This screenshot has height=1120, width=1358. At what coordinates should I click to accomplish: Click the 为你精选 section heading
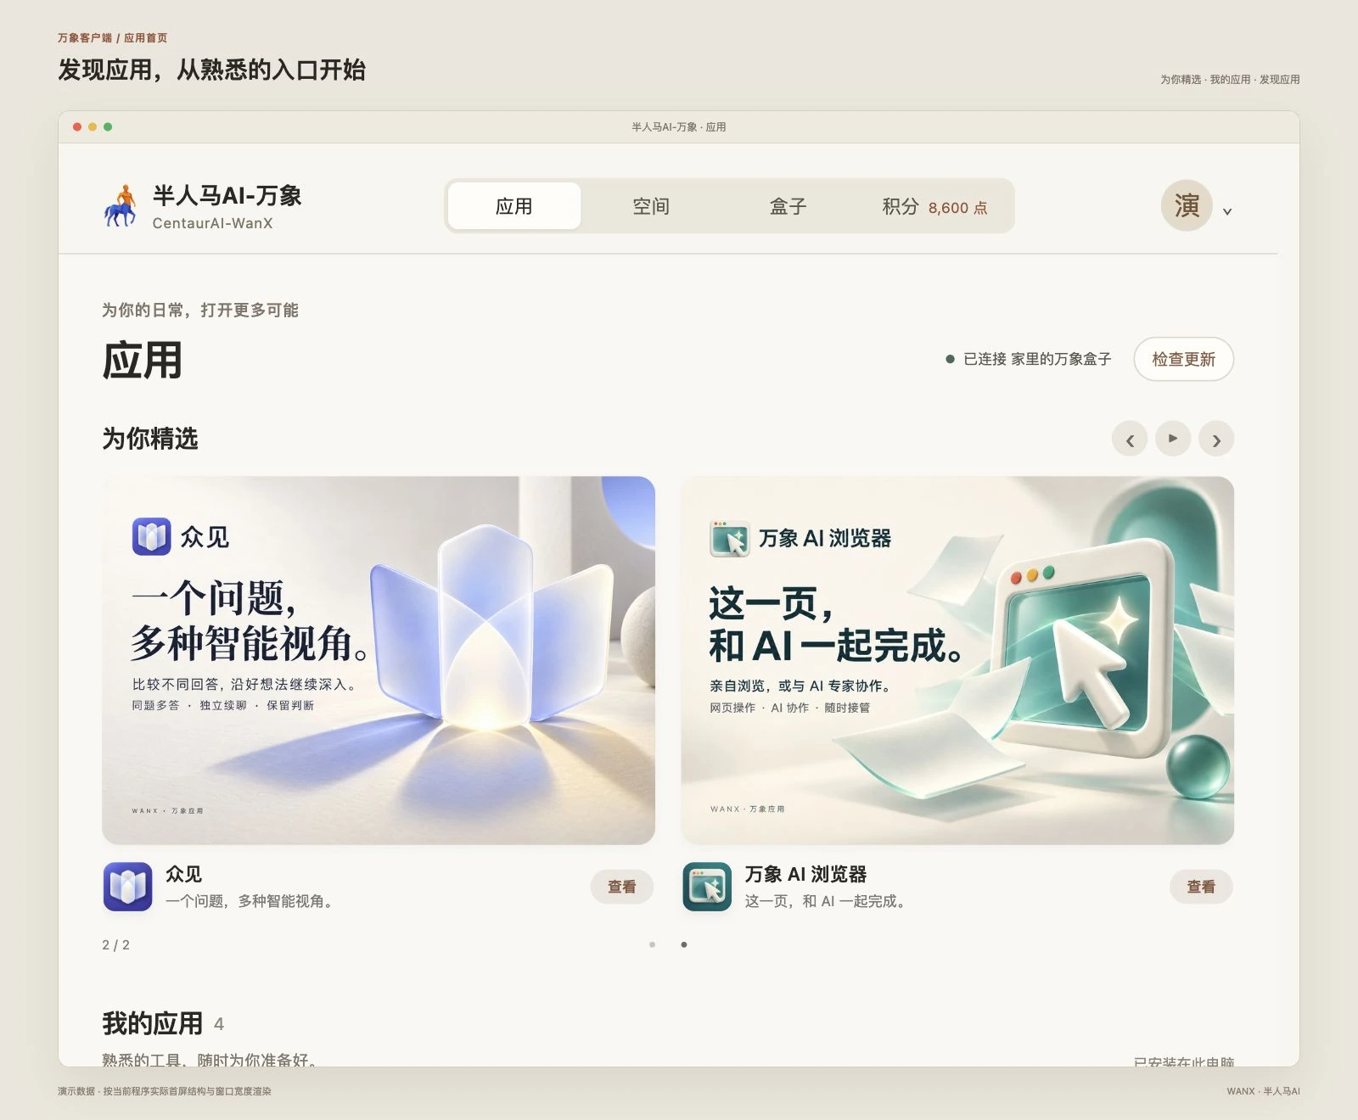(x=150, y=439)
